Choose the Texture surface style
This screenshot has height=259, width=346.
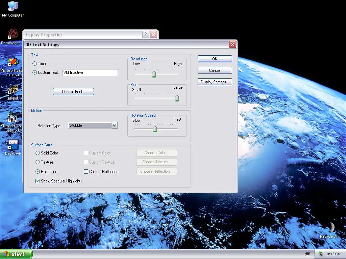pyautogui.click(x=38, y=162)
